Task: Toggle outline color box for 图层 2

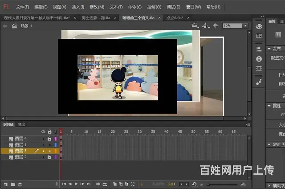Action: click(x=56, y=157)
